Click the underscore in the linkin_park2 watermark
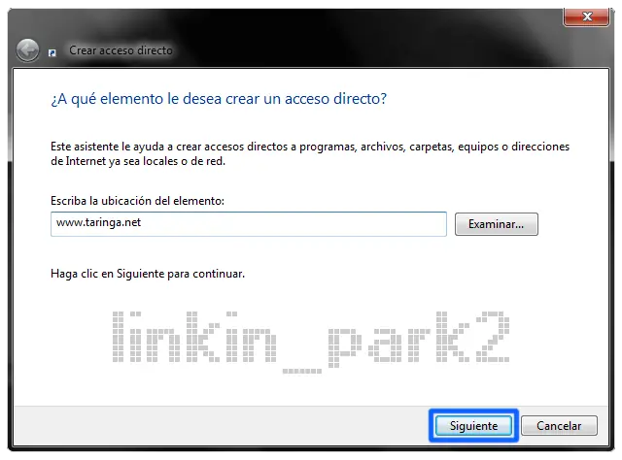Image resolution: width=622 pixels, height=460 pixels. click(x=302, y=372)
